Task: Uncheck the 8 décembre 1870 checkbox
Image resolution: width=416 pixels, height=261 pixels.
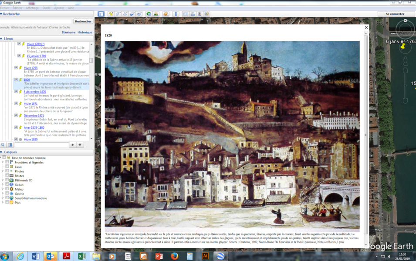Action: click(x=16, y=91)
